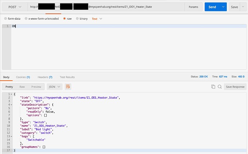Expand the Text content type dropdown
The image size is (248, 154).
pos(97,19)
